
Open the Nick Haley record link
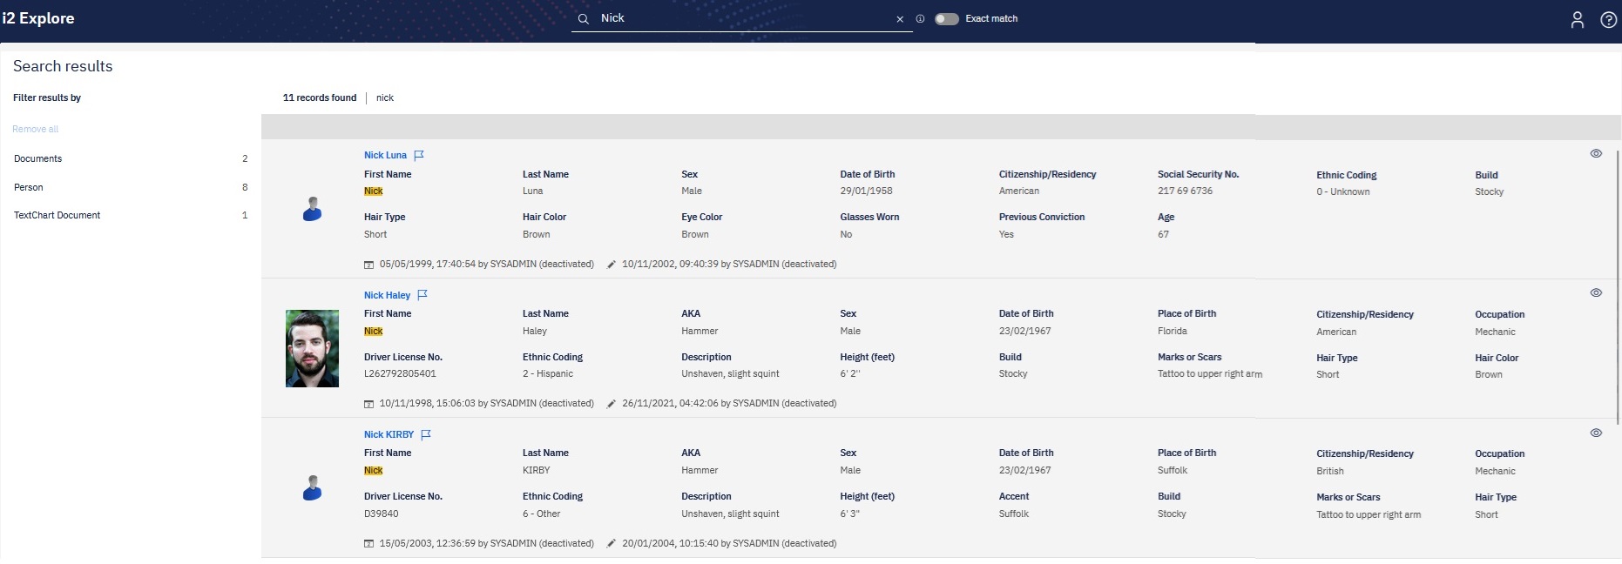coord(387,295)
